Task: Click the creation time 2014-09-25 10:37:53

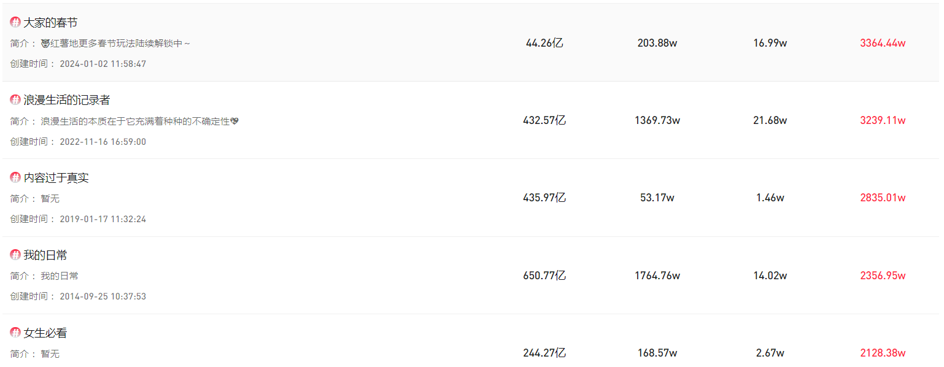Action: tap(103, 296)
